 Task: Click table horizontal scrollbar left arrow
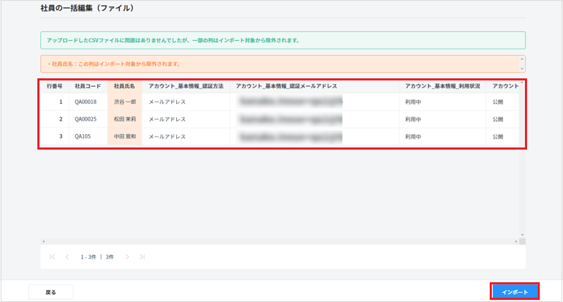[x=43, y=241]
